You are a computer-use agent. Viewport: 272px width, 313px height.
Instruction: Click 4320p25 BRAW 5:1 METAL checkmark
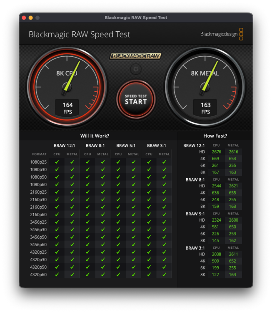click(x=134, y=252)
